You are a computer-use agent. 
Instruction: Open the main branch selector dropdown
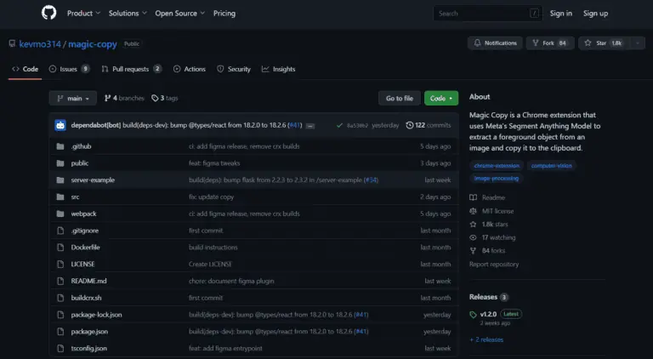click(73, 99)
